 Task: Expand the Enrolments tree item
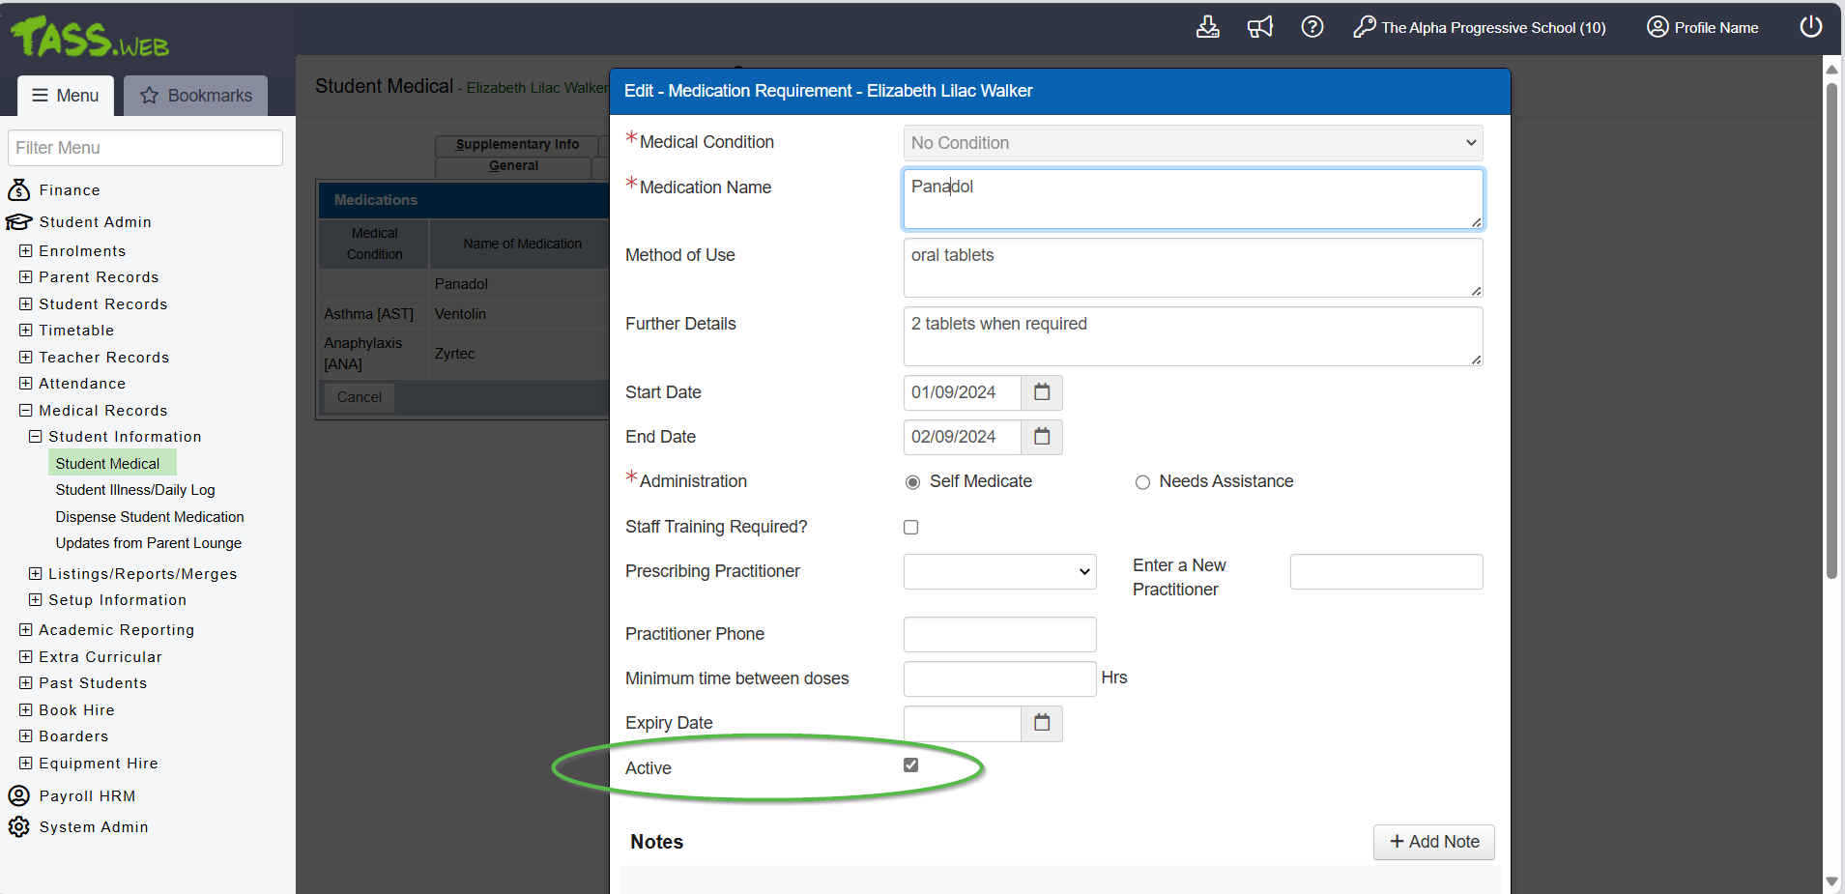point(26,251)
